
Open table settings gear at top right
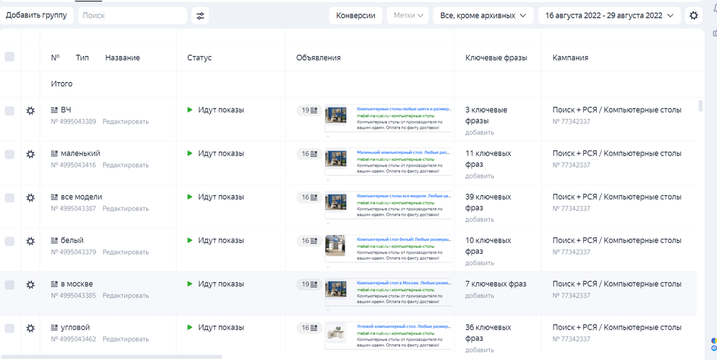point(694,15)
